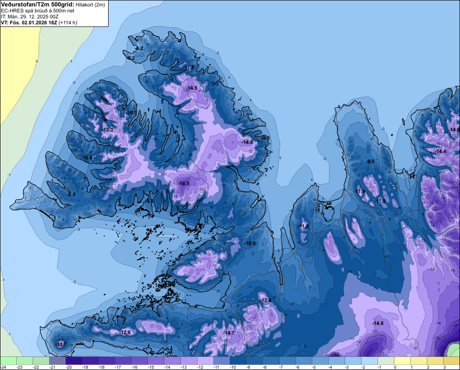The width and height of the screenshot is (460, 370).
Task: Click the -14.7 temperature label
Action: [229, 333]
